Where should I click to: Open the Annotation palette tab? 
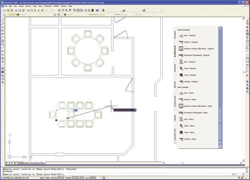(175, 35)
